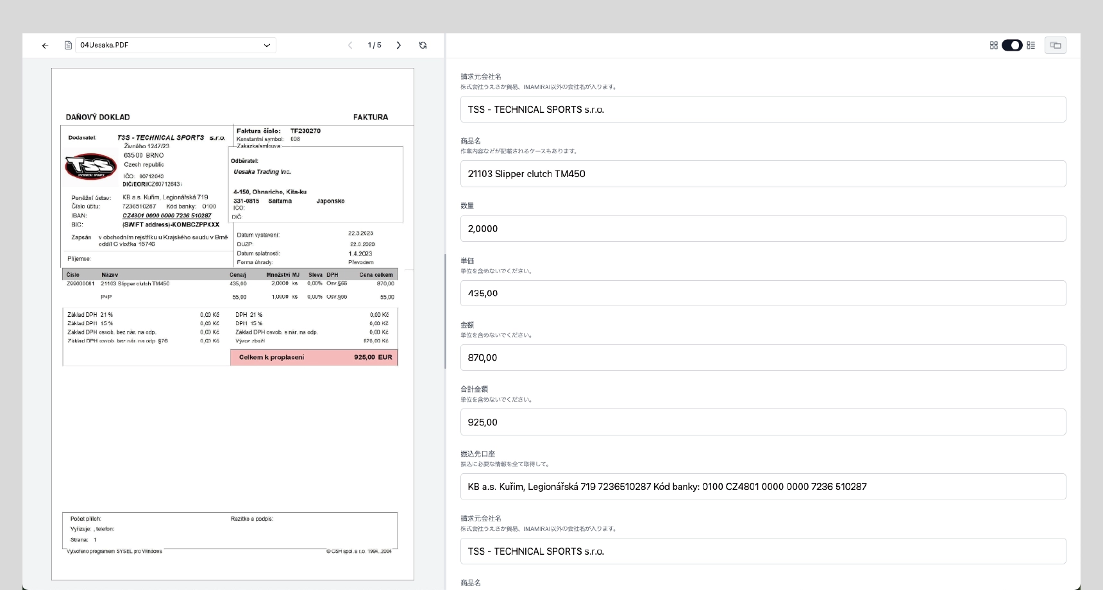Click the back arrow icon
The image size is (1103, 590).
click(x=45, y=46)
